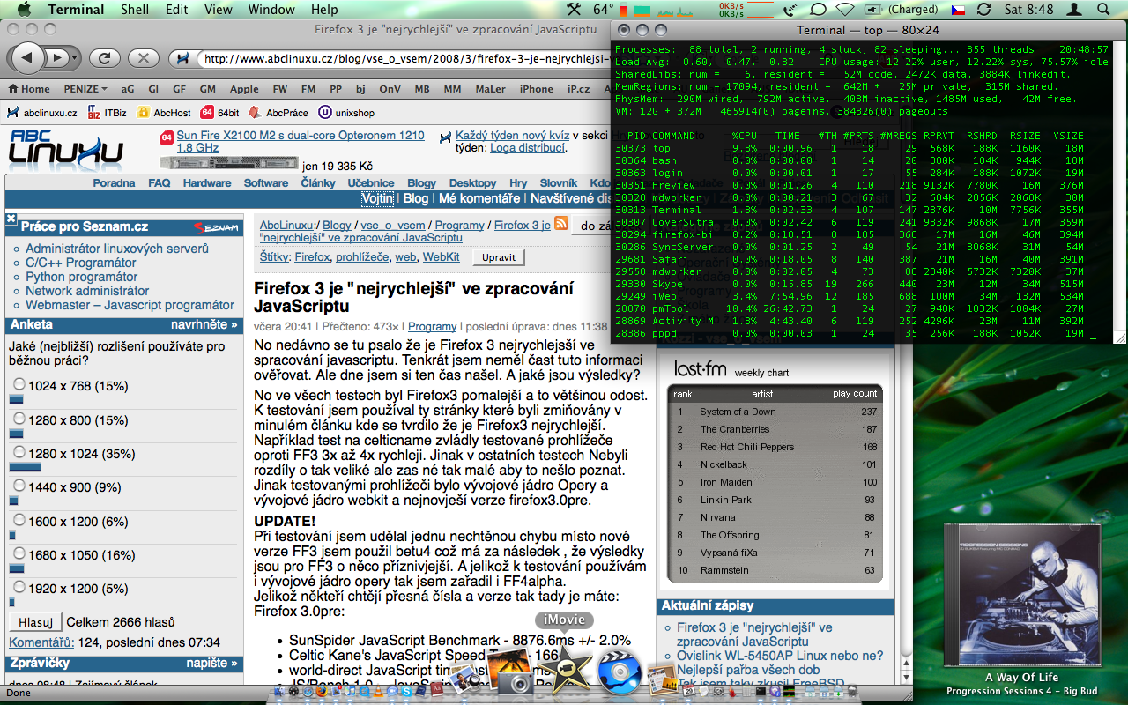
Task: Open the sync arrows menu bar icon
Action: tap(984, 10)
